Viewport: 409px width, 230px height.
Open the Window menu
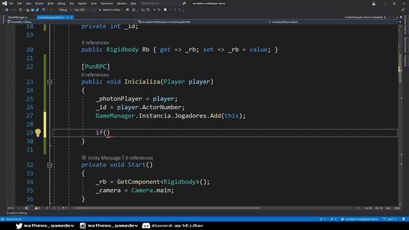click(x=121, y=3)
